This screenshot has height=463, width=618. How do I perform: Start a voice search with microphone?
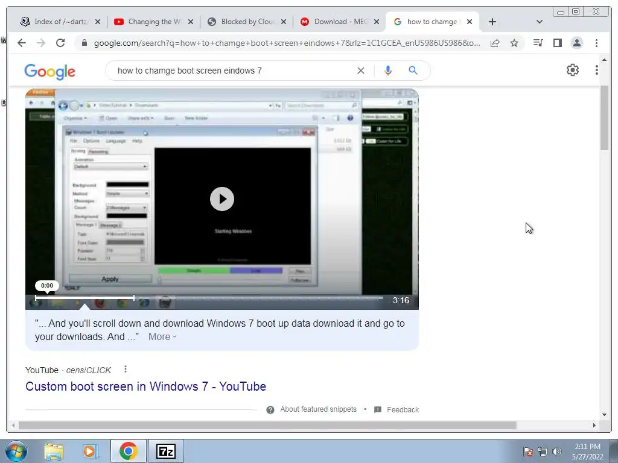(x=388, y=71)
